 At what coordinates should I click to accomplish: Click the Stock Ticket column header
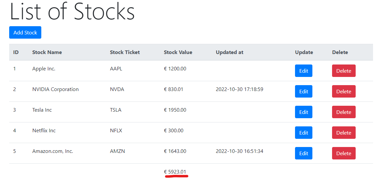125,52
